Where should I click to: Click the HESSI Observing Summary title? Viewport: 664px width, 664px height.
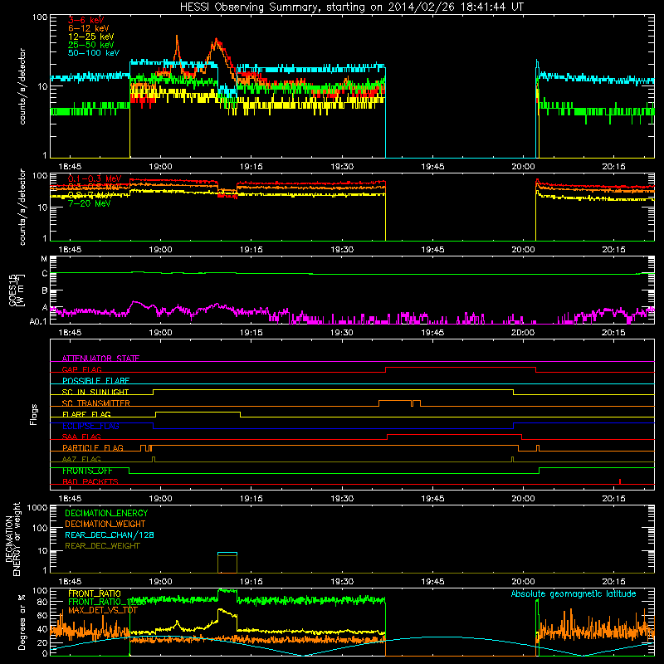pyautogui.click(x=352, y=7)
